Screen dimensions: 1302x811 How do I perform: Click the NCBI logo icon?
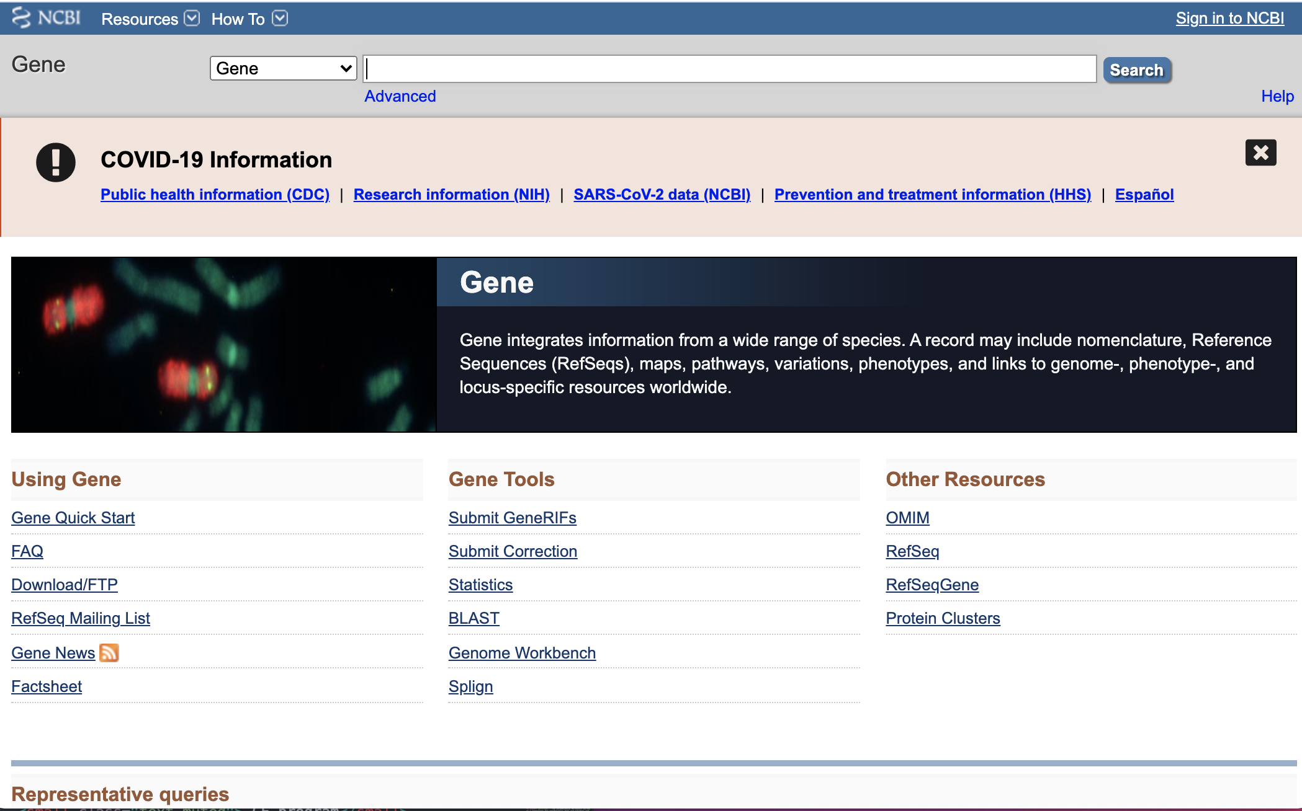[x=47, y=18]
